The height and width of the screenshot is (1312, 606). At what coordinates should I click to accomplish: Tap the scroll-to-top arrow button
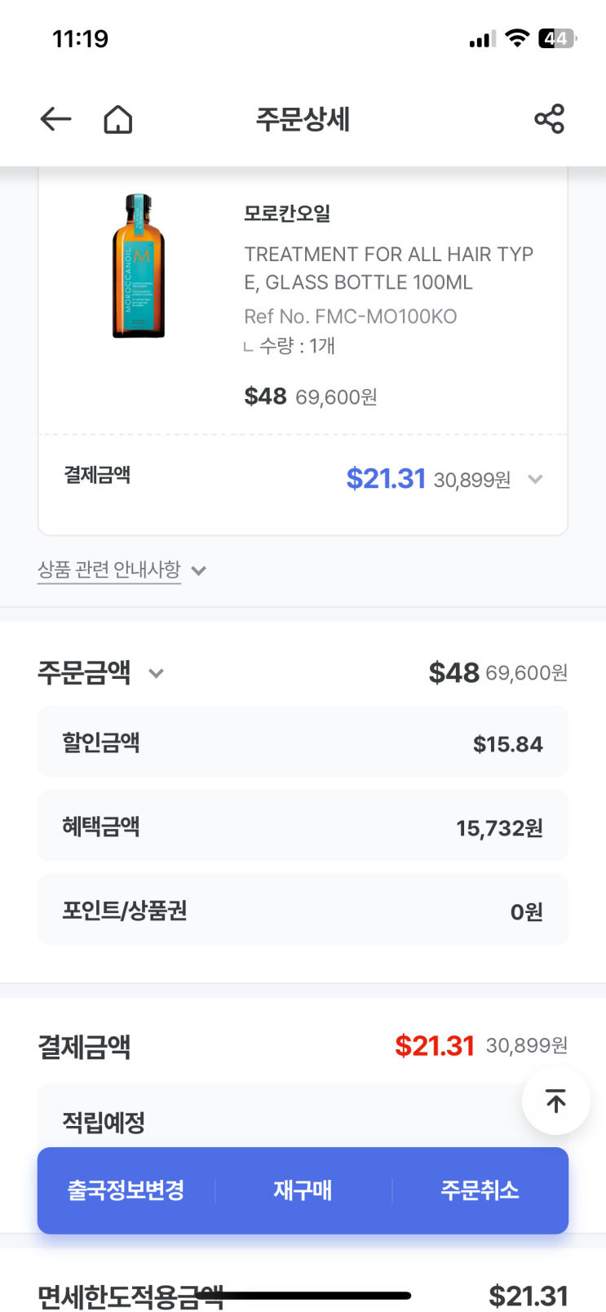(555, 1101)
